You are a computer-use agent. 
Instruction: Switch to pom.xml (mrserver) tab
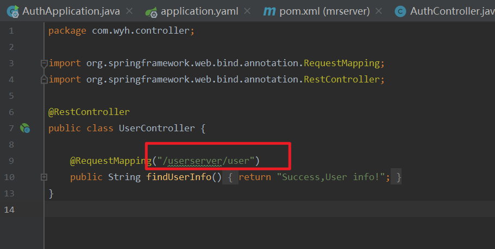point(324,11)
